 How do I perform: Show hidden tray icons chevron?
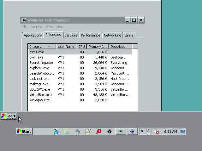point(142,131)
